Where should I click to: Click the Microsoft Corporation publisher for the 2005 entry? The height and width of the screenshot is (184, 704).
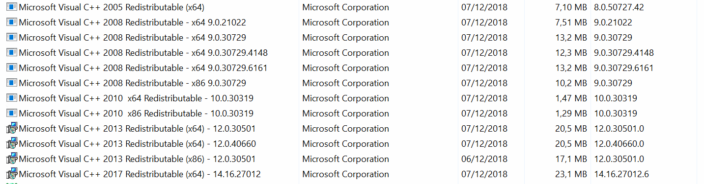pyautogui.click(x=345, y=7)
